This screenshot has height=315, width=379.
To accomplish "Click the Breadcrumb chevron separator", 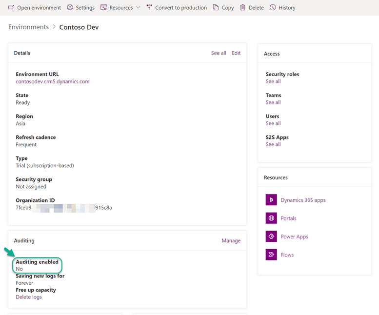I will [x=54, y=27].
